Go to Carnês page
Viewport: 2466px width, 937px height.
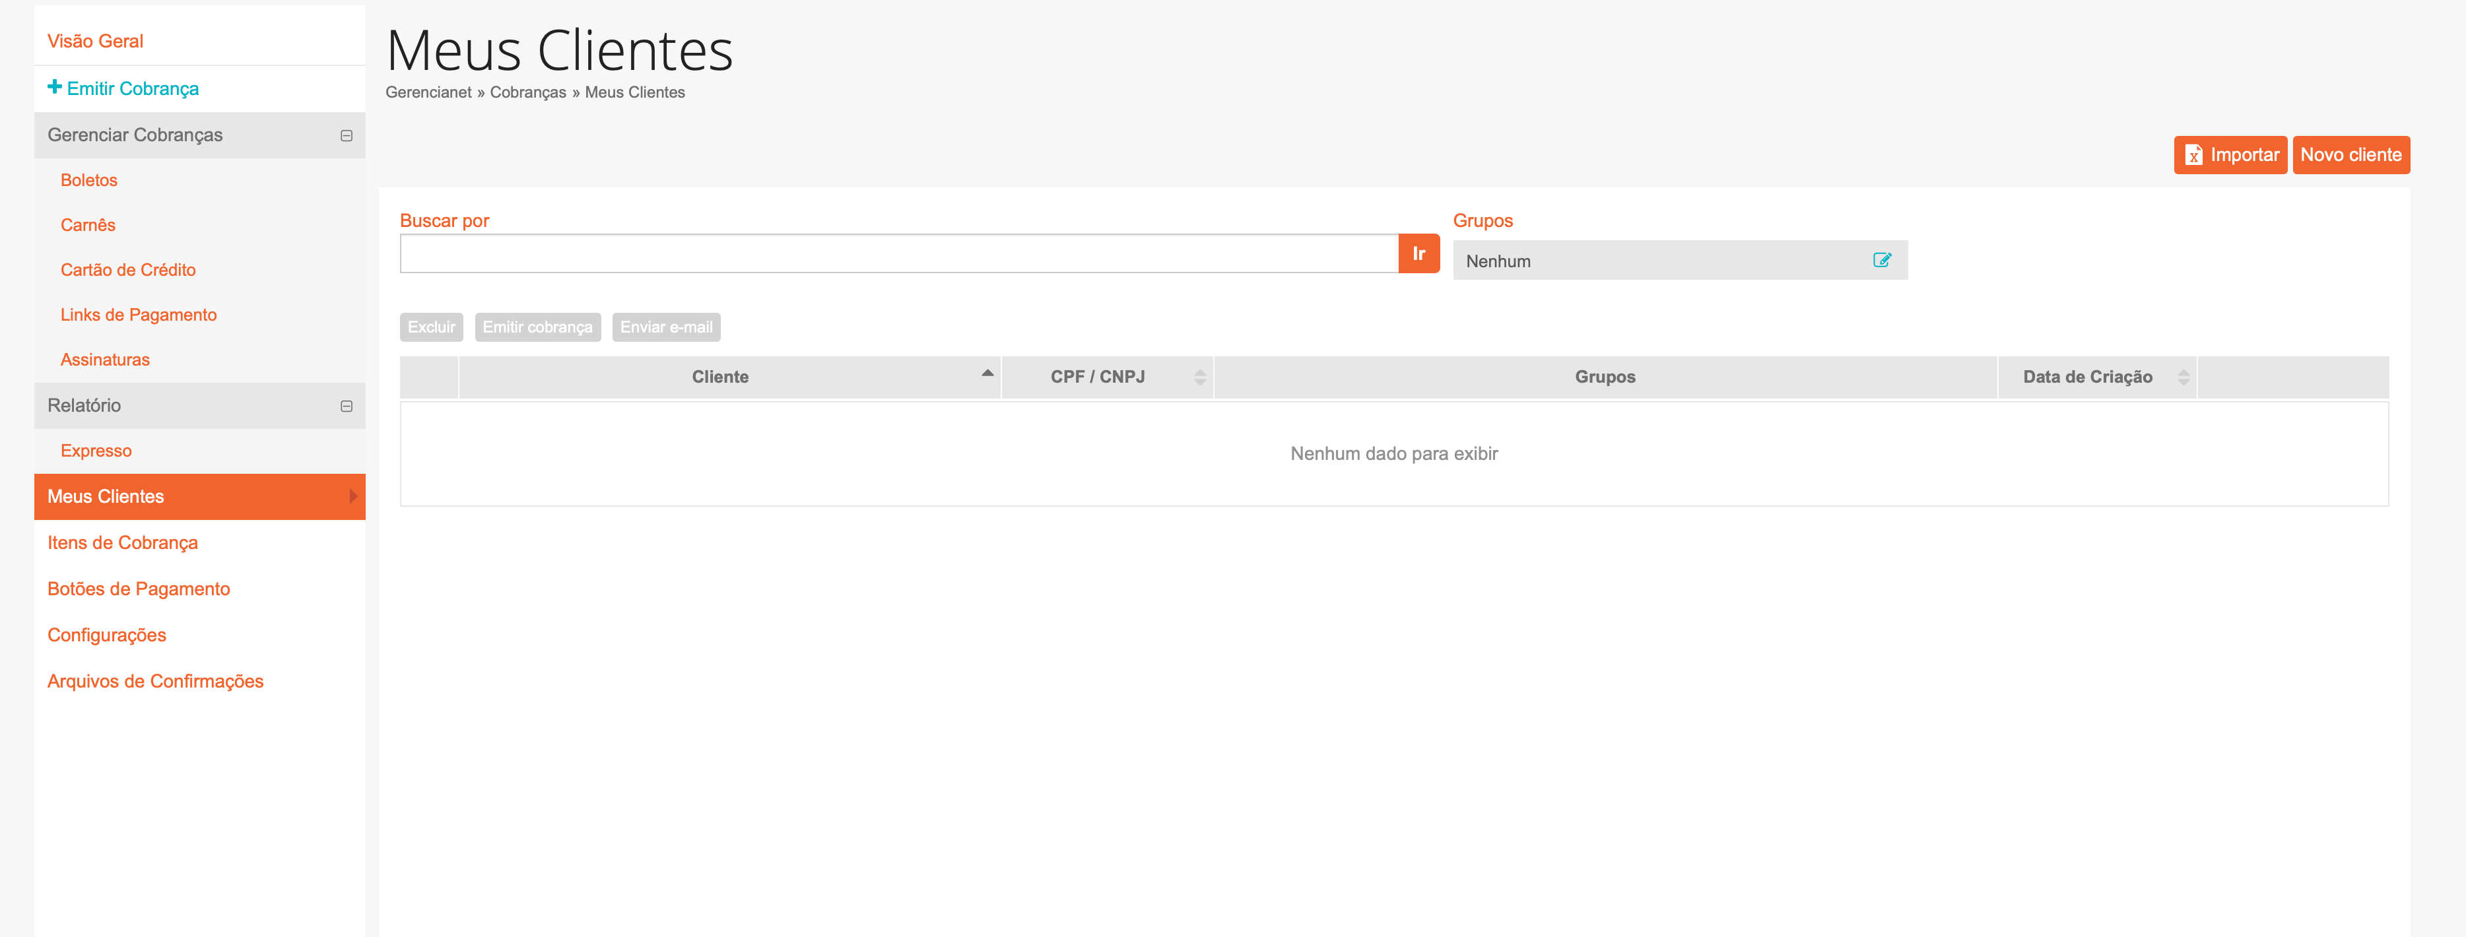pos(88,225)
